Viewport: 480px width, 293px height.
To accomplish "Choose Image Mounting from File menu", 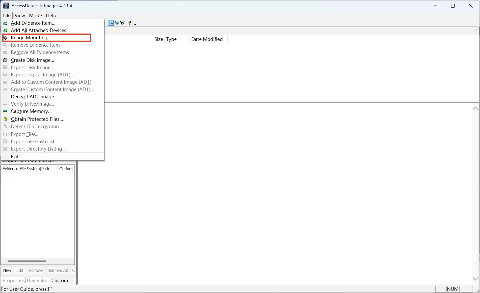I will click(31, 38).
